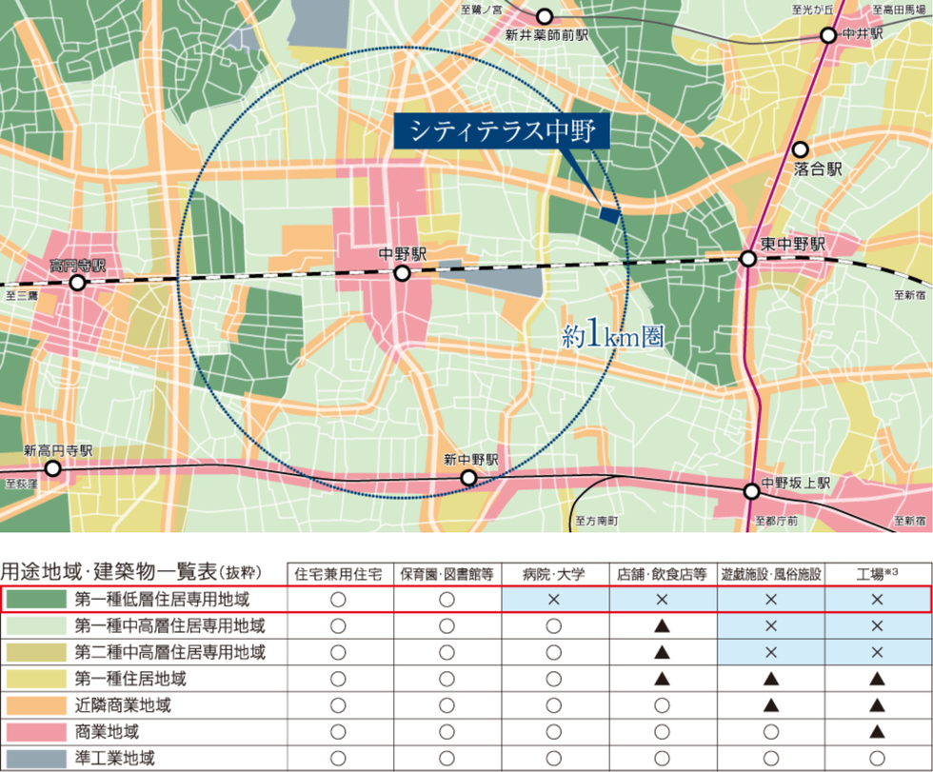
Task: Select the 東中野駅 station circle
Action: [749, 258]
